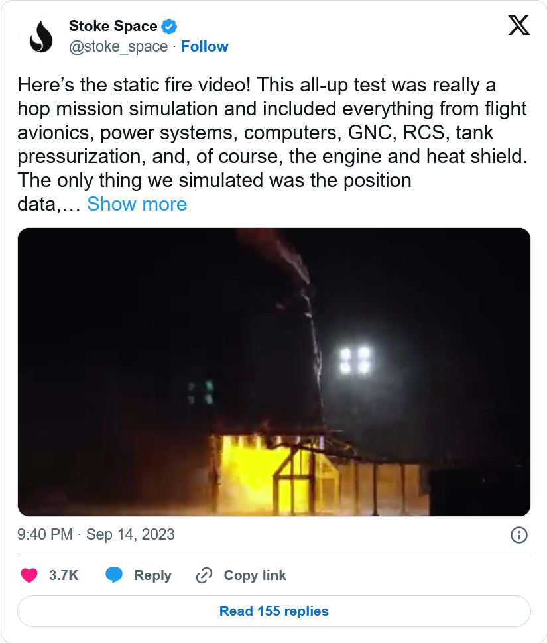Like the tweet with the heart icon
Screen dimensions: 547x643
coord(29,575)
